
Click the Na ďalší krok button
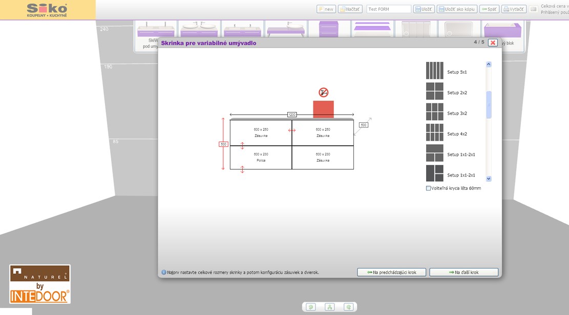click(463, 273)
